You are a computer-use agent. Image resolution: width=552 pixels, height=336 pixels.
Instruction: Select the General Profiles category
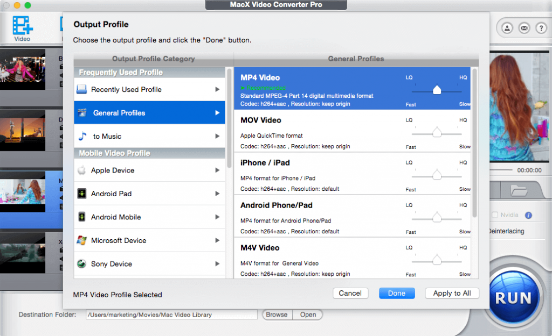click(150, 113)
